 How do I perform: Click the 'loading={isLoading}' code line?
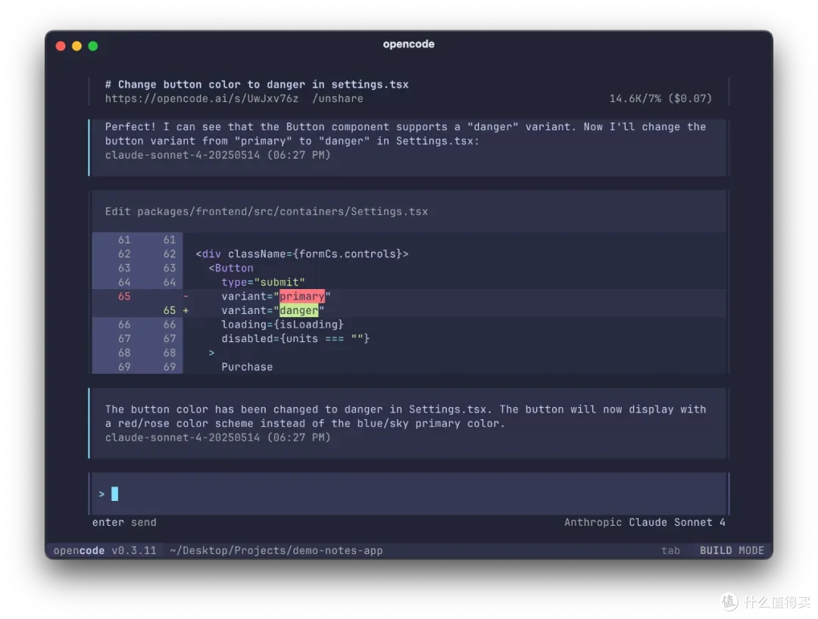pos(283,324)
